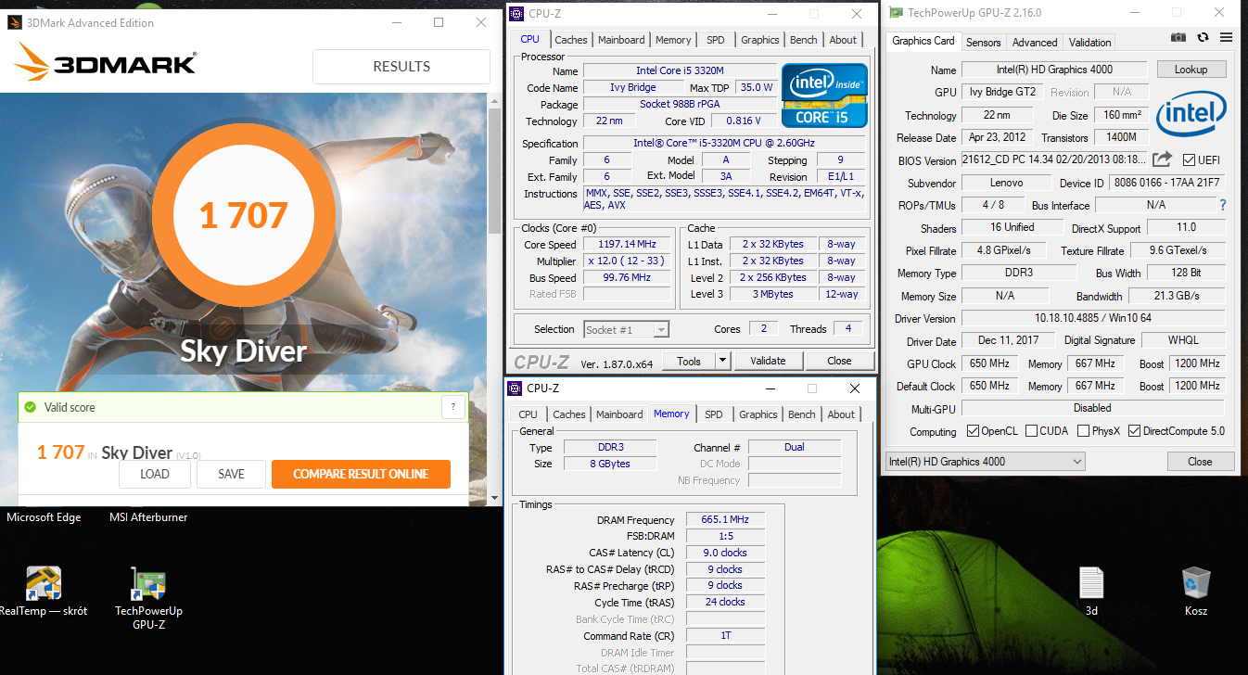Screen dimensions: 1248x675
Task: Select the Graphics Card tab in GPU-Z
Action: click(x=923, y=41)
